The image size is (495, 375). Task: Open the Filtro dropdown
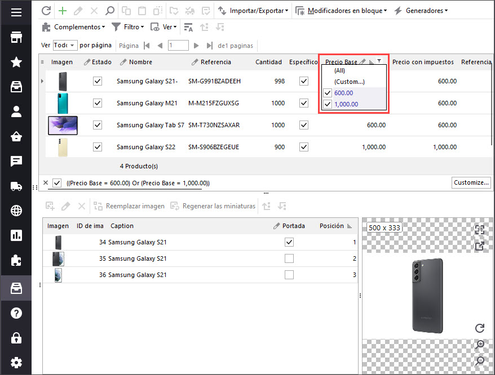pyautogui.click(x=128, y=27)
